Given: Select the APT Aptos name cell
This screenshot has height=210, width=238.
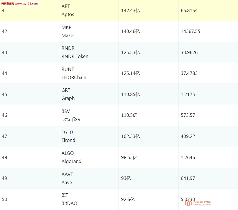Looking at the screenshot, I should 89,10.
